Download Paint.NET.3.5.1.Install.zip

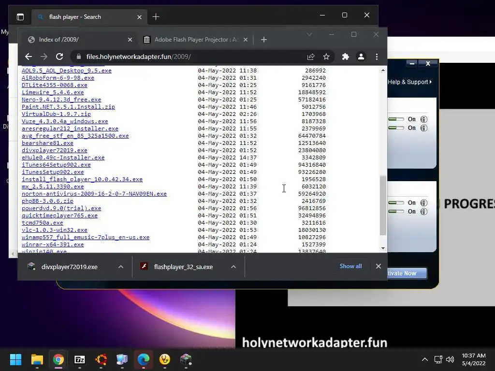(x=68, y=107)
